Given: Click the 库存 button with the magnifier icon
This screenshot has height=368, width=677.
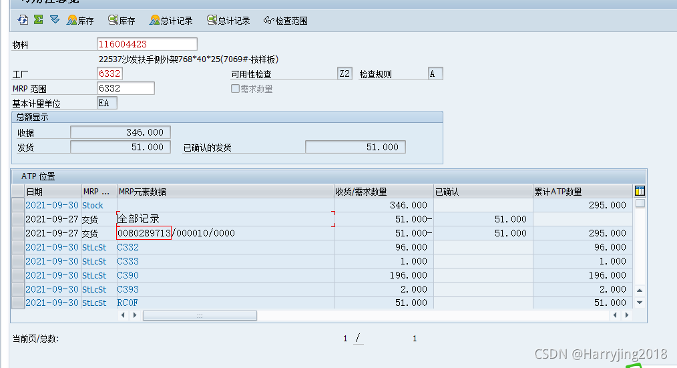Looking at the screenshot, I should coord(122,20).
